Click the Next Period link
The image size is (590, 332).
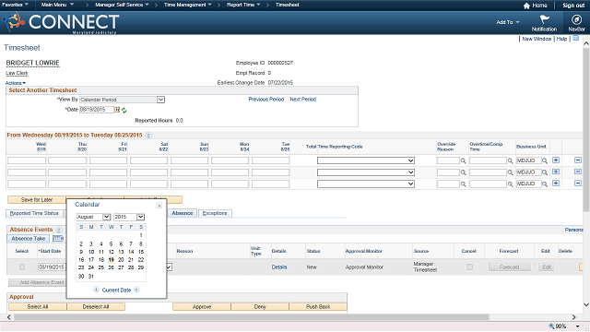coord(303,100)
